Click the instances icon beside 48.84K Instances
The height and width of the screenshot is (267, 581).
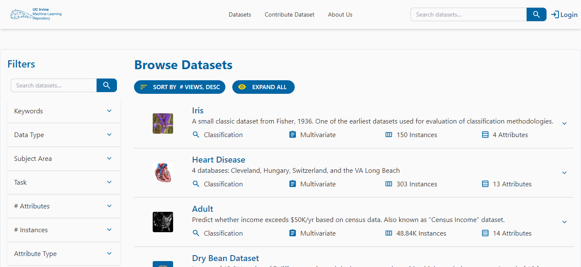point(388,233)
